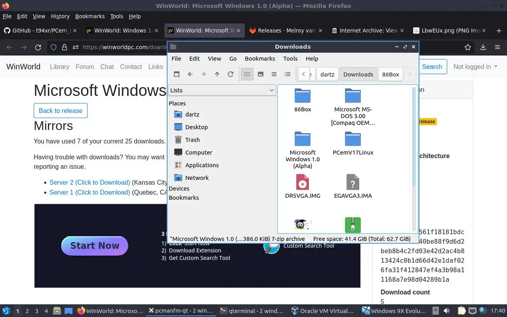Open the Oracle VM VirtualBox taskbar entry

pos(322,311)
